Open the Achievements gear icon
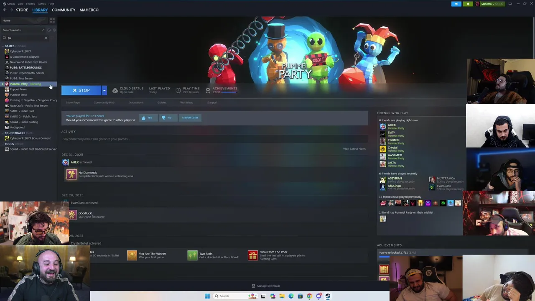This screenshot has width=535, height=301. [208, 90]
